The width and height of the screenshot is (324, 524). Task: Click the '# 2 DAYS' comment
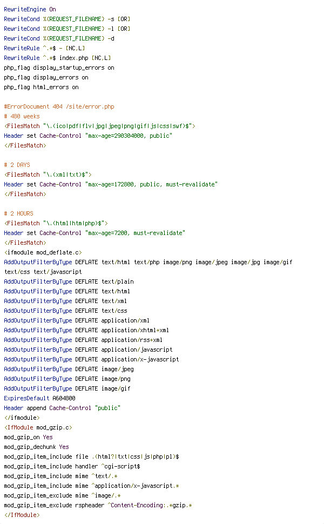point(17,165)
